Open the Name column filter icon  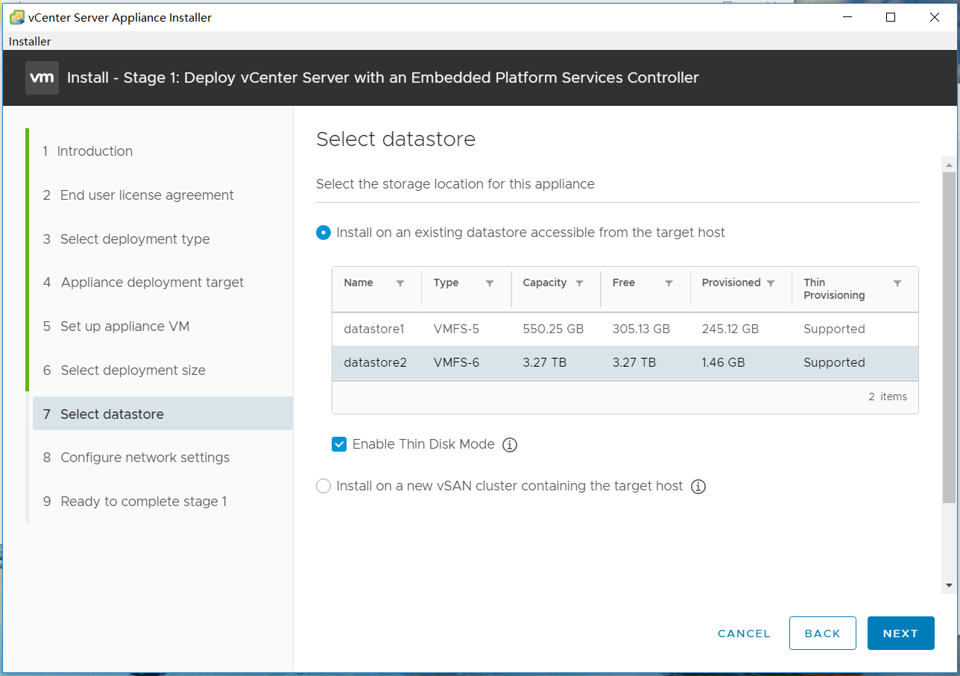click(400, 283)
